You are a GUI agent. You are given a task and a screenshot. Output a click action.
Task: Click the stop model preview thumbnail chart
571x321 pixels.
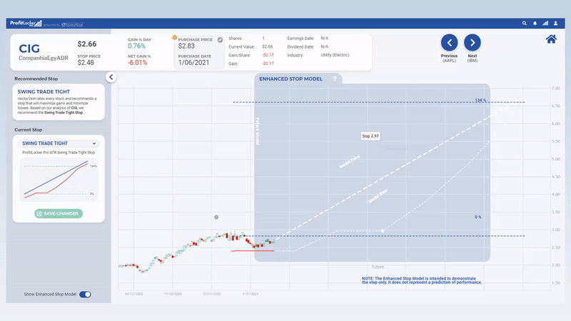[x=59, y=180]
